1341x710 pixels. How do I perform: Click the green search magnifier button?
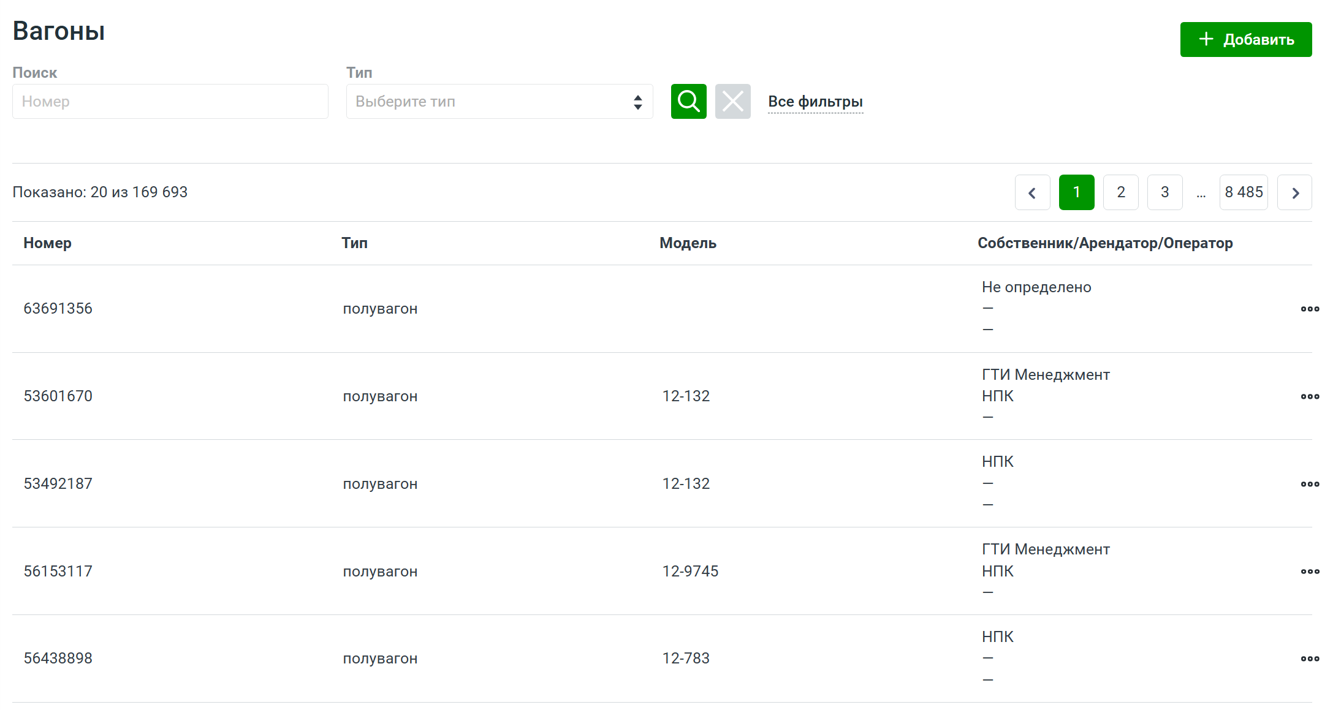[688, 102]
